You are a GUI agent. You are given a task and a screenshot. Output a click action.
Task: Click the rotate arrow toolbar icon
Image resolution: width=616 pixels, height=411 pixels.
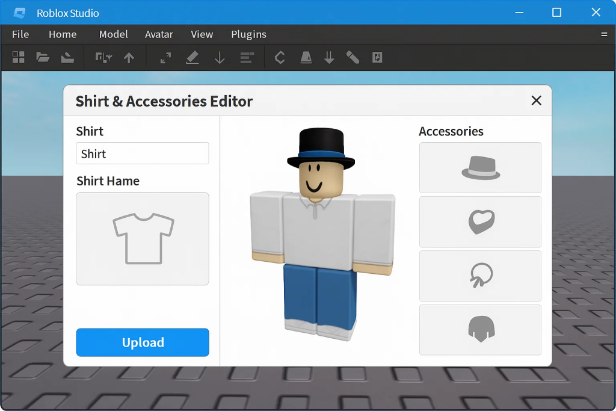(280, 58)
